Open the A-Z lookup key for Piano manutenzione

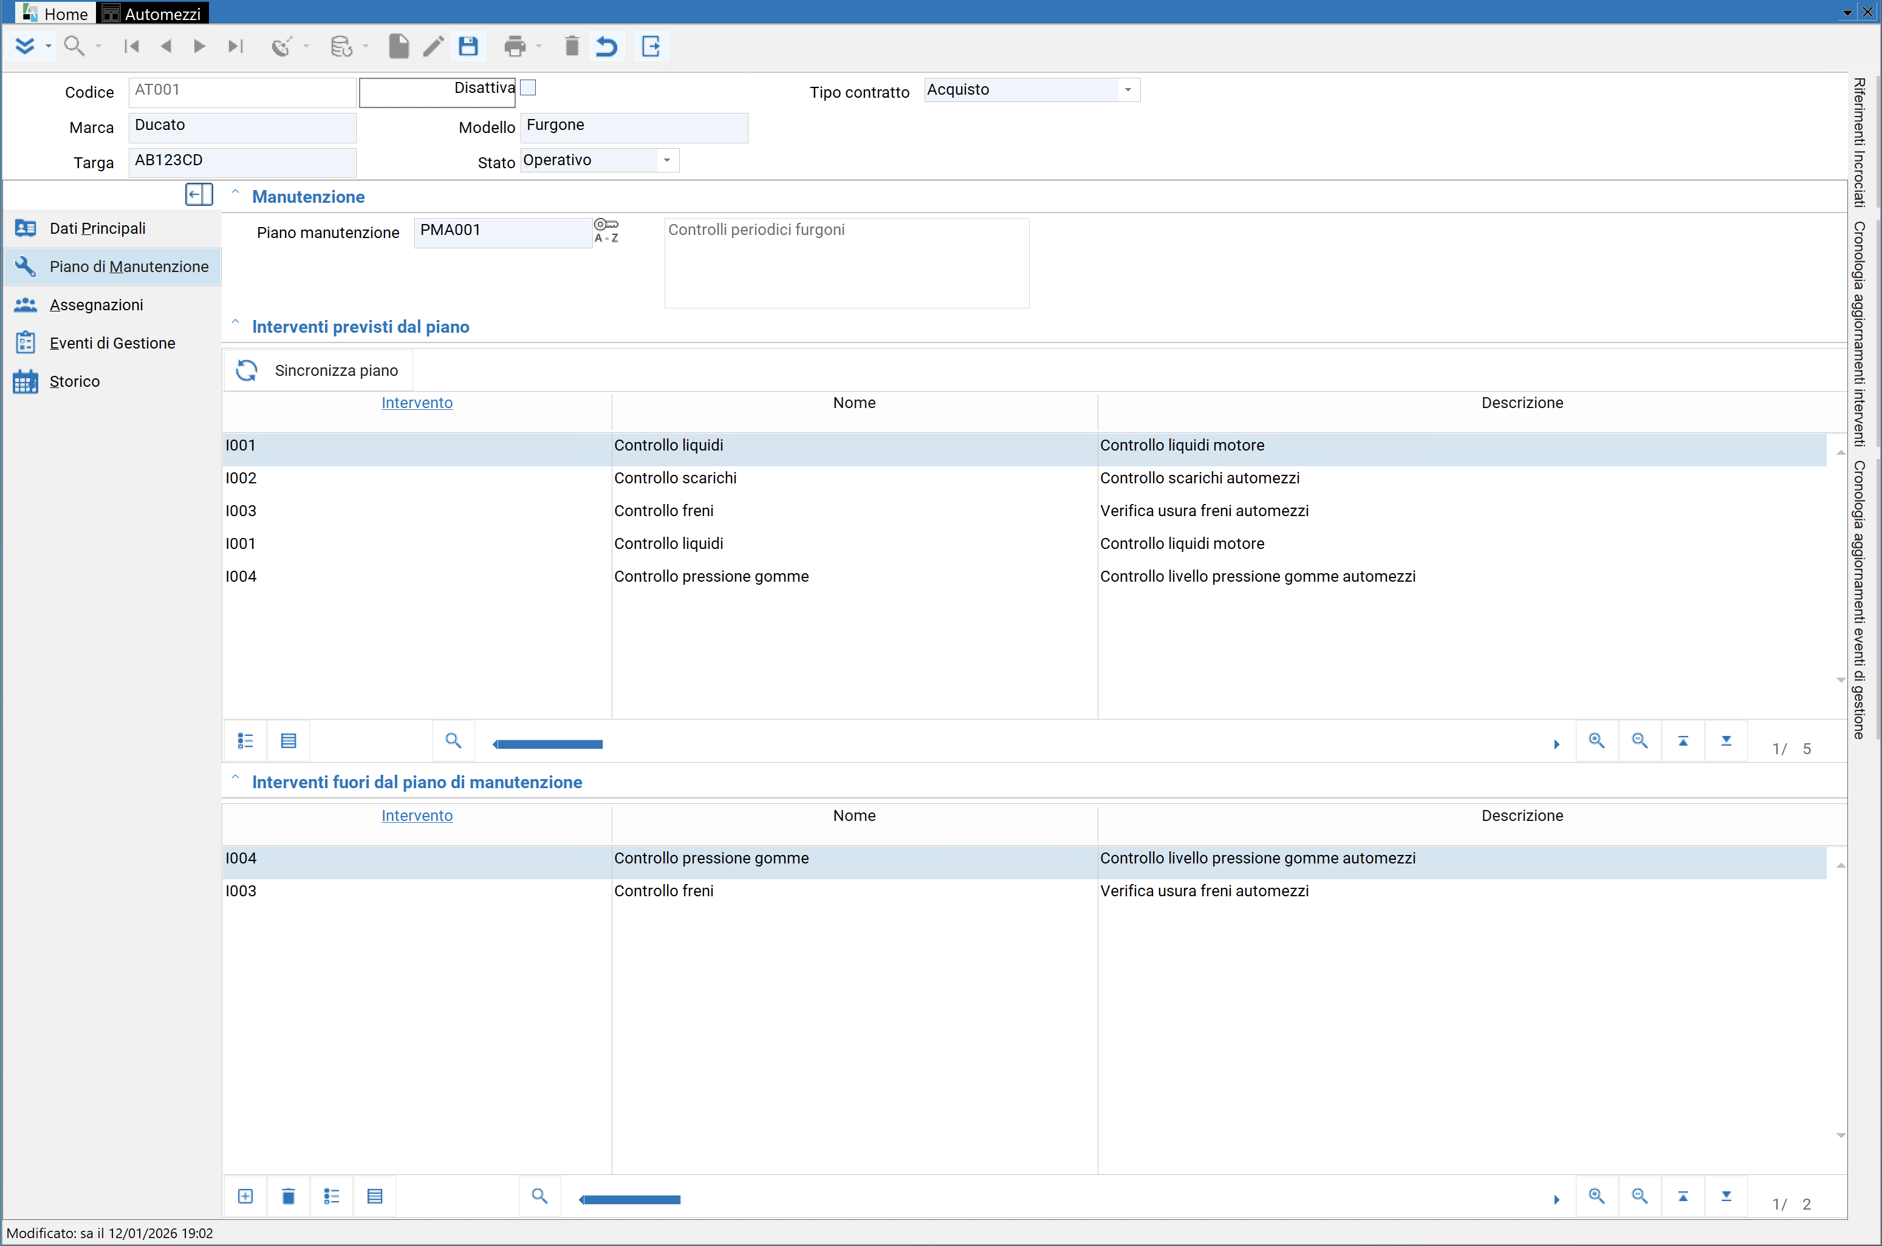(606, 231)
